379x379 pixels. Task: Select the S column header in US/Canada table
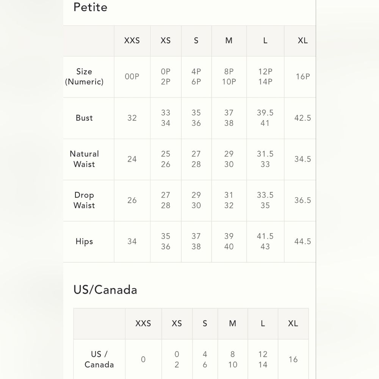205,323
